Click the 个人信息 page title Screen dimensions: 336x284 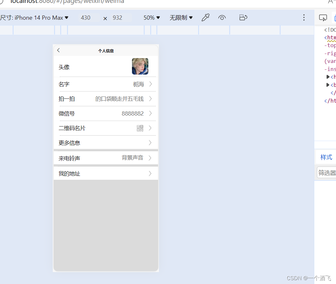point(106,51)
